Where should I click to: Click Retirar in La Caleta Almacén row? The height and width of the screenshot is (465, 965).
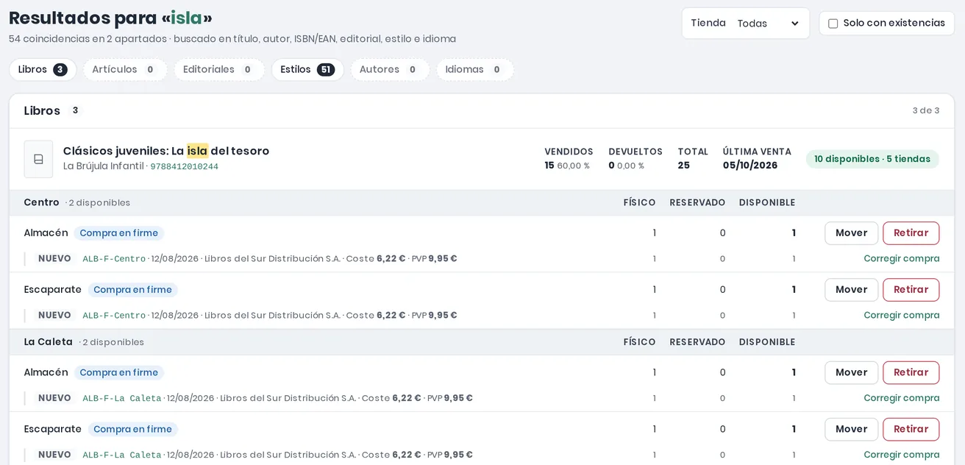point(911,372)
